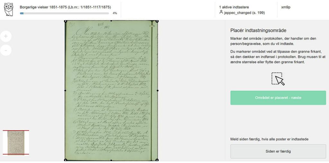
Task: Zoom in with the plus button
Action: pyautogui.click(x=6, y=36)
